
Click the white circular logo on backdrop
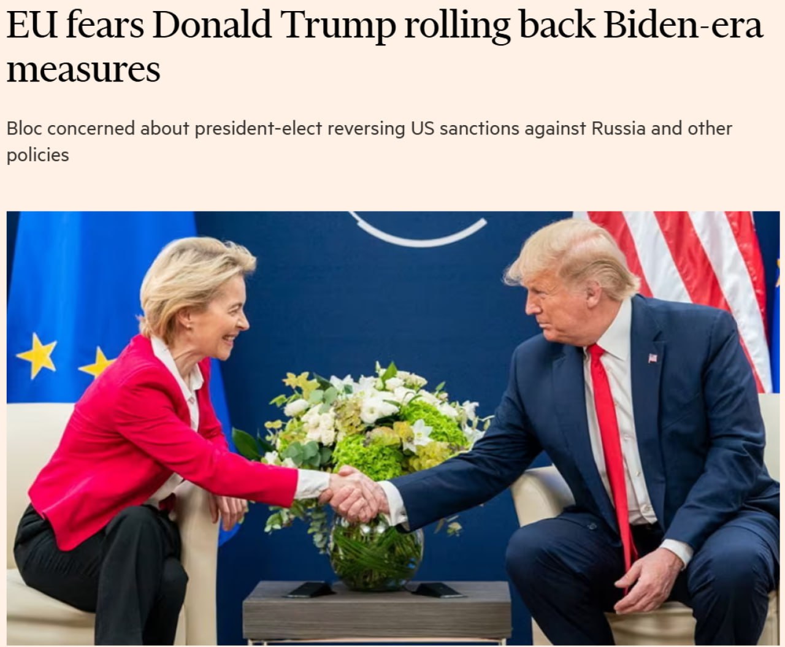coord(418,229)
